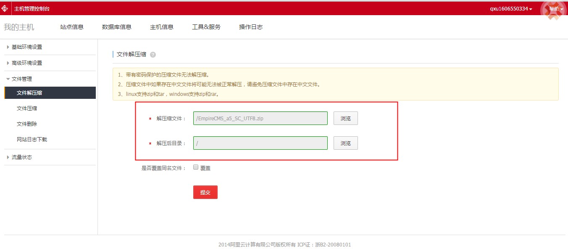Expand the 高级环境设置 section
Image resolution: width=568 pixels, height=249 pixels.
(x=27, y=63)
